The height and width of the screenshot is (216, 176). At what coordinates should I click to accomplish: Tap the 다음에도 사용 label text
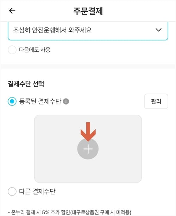(35, 50)
